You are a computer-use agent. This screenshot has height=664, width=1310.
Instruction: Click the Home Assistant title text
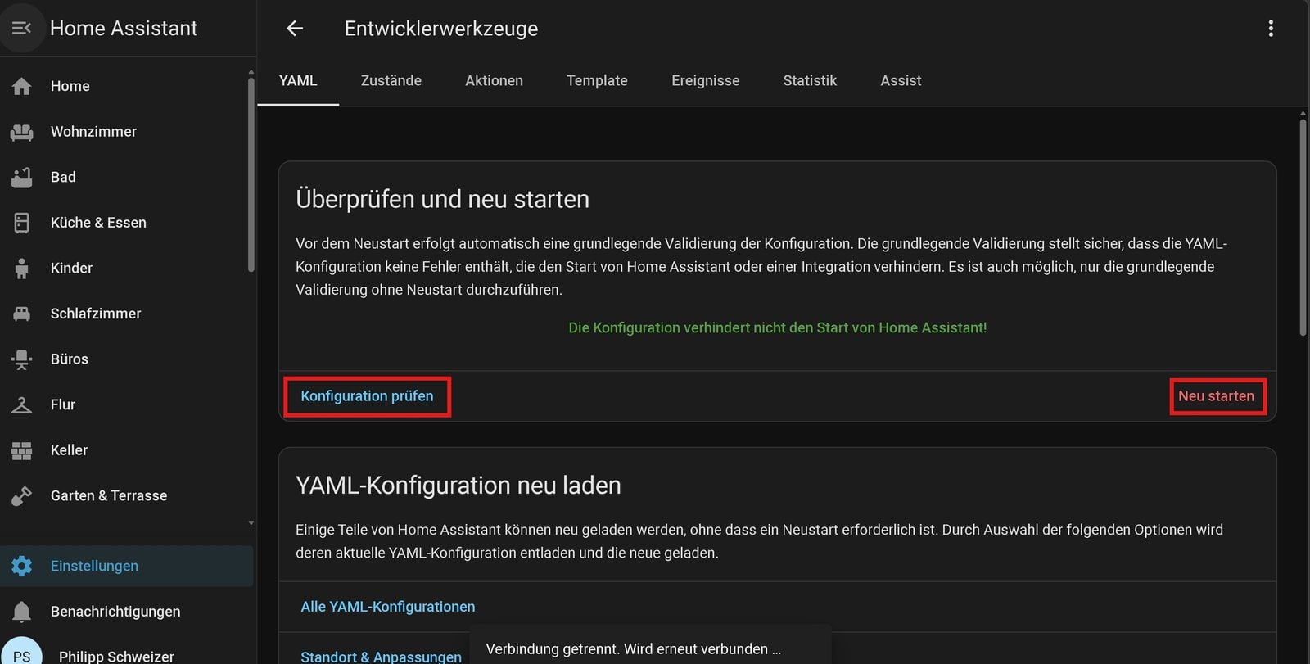(124, 29)
